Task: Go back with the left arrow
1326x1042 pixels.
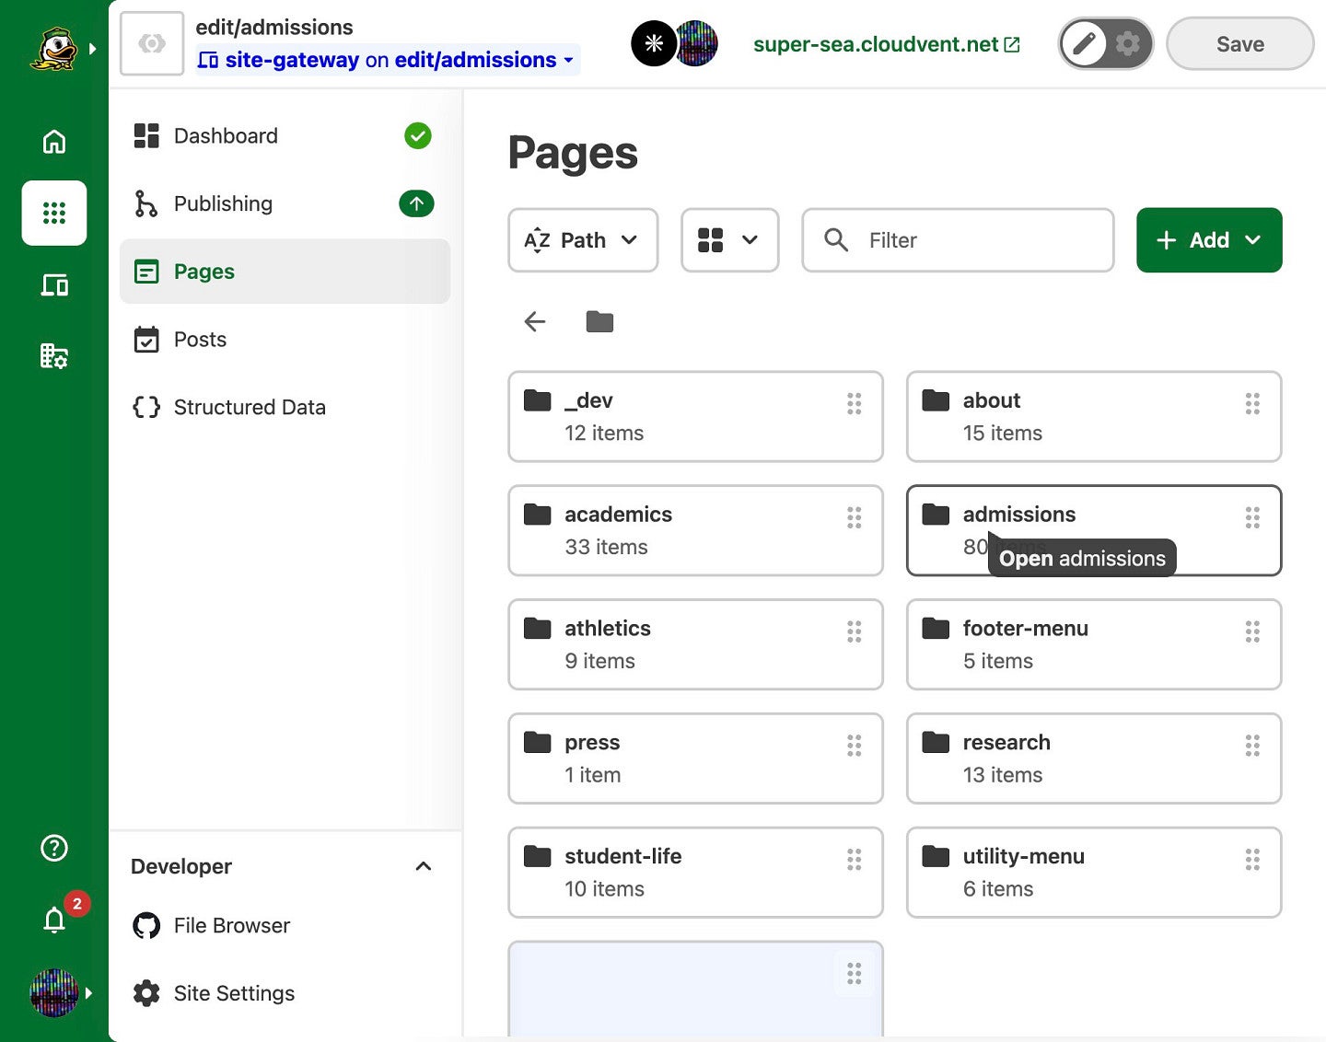Action: point(535,321)
